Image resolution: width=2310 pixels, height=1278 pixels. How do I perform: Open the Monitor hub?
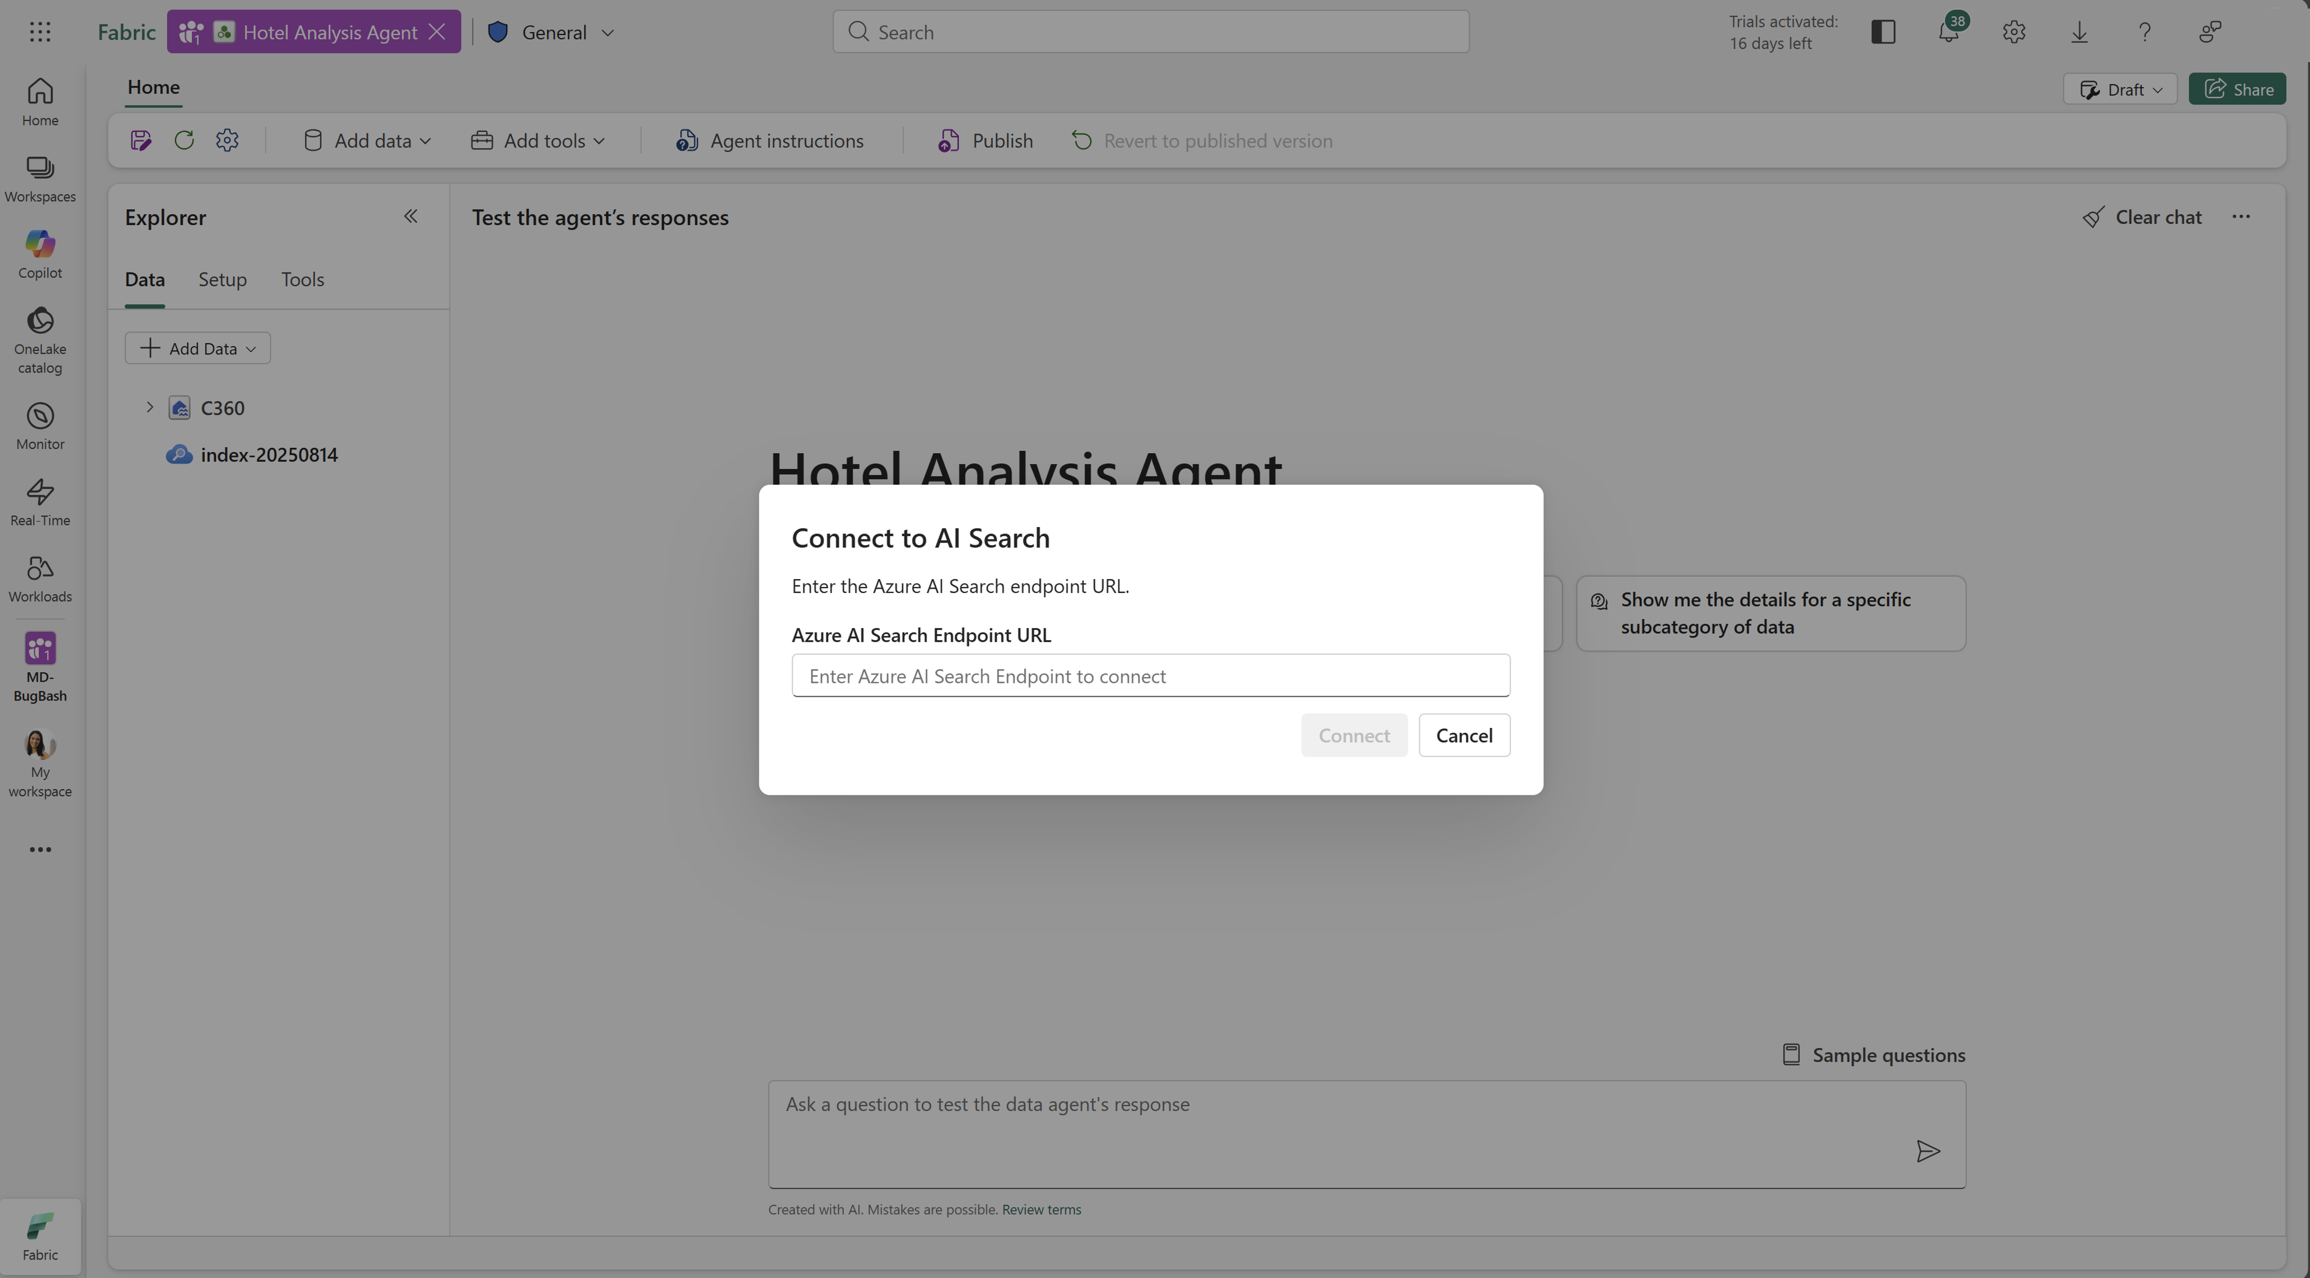40,426
